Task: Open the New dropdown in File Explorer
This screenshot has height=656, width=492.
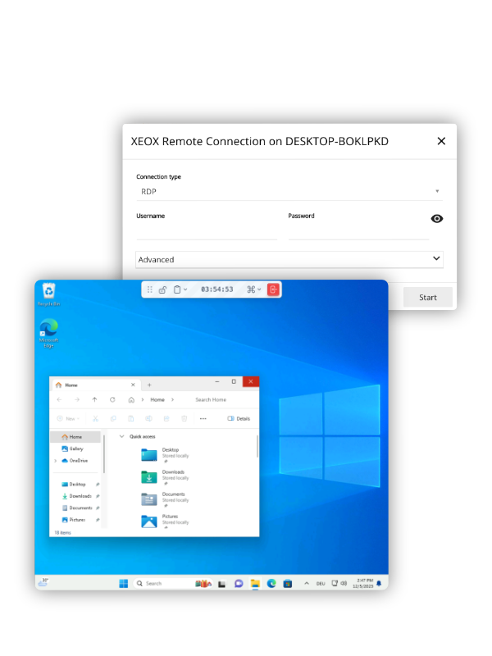Action: (68, 419)
